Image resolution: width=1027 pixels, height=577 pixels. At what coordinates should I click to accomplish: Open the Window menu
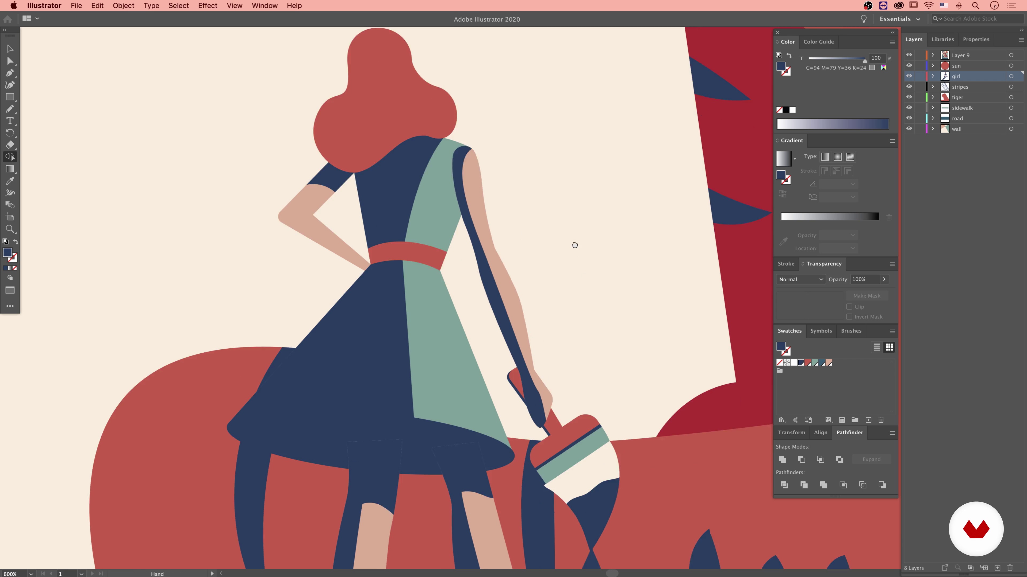(264, 6)
